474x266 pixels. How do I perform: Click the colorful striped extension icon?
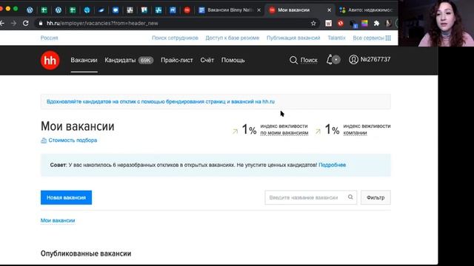tap(364, 23)
